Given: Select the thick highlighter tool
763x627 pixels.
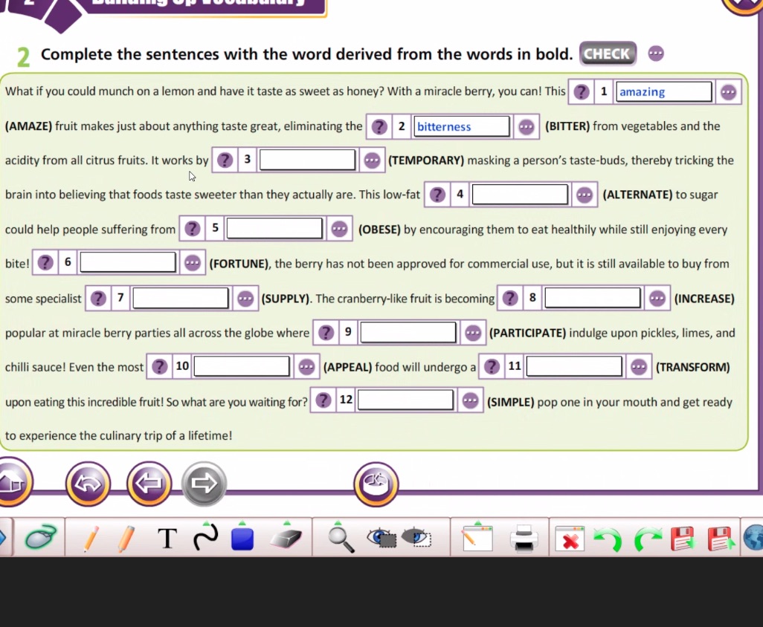Looking at the screenshot, I should click(x=126, y=538).
